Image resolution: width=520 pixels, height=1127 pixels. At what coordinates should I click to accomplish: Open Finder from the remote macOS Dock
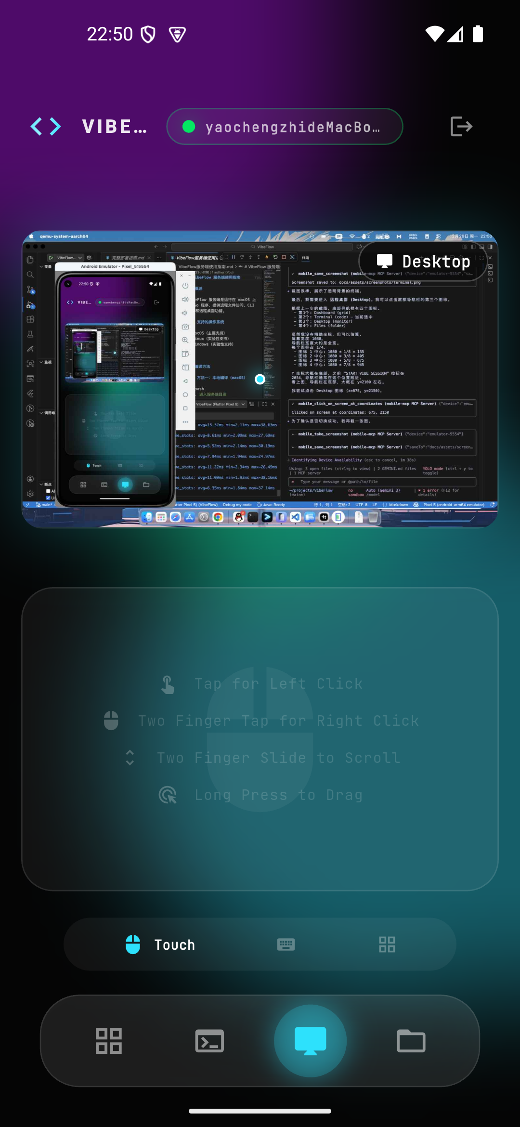(147, 517)
